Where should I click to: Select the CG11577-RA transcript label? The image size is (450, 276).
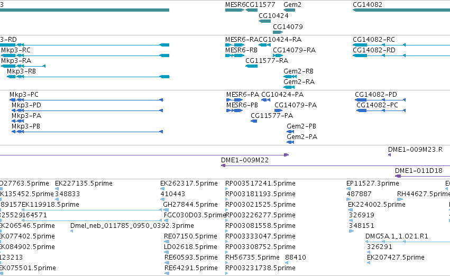click(x=267, y=60)
